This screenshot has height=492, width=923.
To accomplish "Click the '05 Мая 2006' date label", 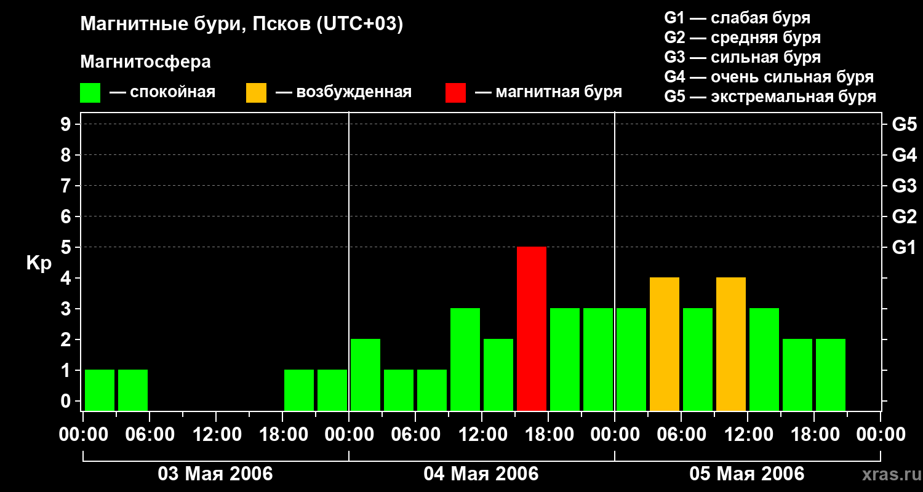I will point(747,474).
